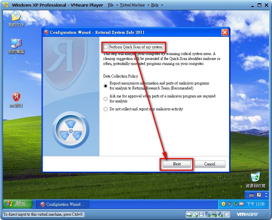
Task: Open the Virtual Machine menu
Action: pos(132,5)
